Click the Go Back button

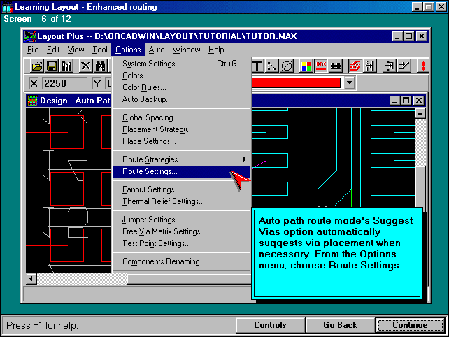(340, 325)
